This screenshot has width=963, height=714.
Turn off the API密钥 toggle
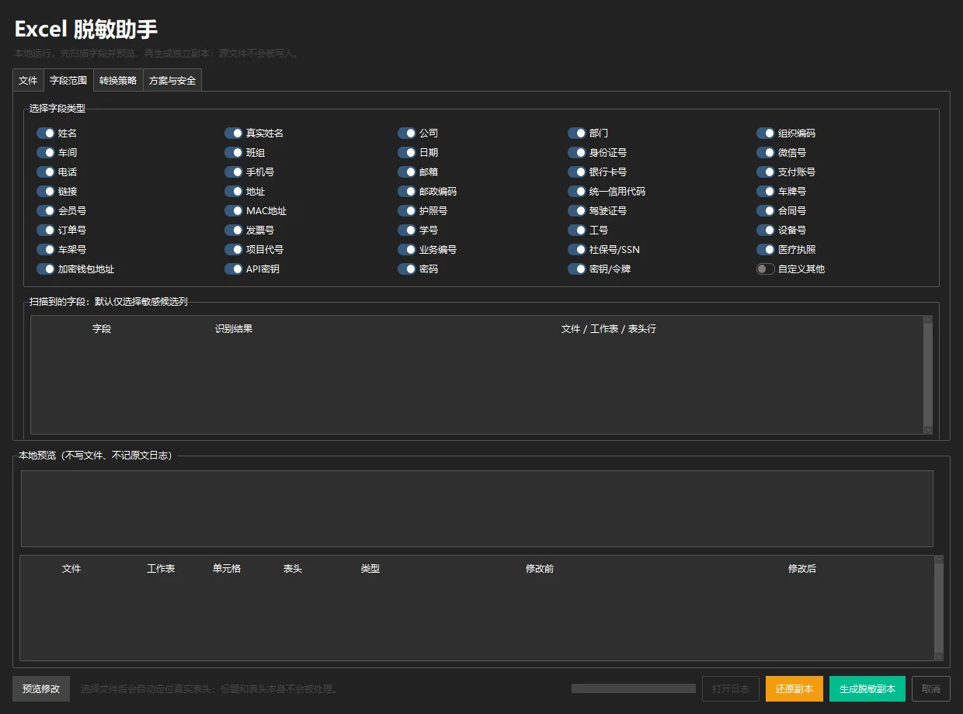(x=234, y=269)
